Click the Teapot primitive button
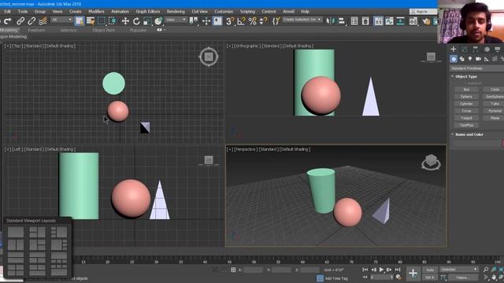 tap(466, 118)
